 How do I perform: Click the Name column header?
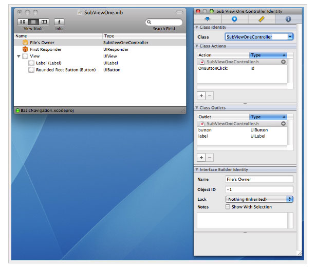click(58, 36)
